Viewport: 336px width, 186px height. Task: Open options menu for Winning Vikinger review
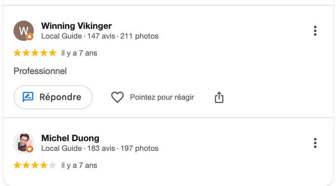(x=315, y=31)
